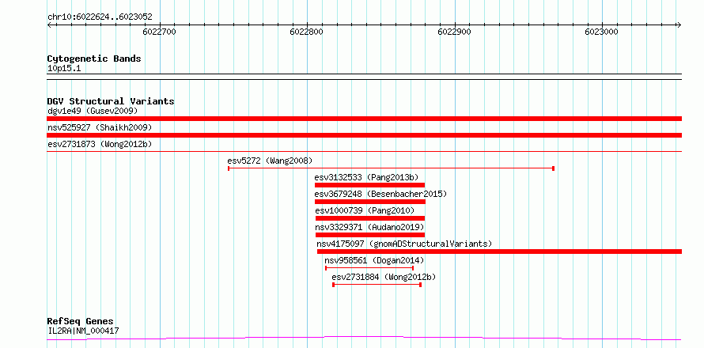
Task: Select the nsv958561 span line
Action: pos(369,268)
